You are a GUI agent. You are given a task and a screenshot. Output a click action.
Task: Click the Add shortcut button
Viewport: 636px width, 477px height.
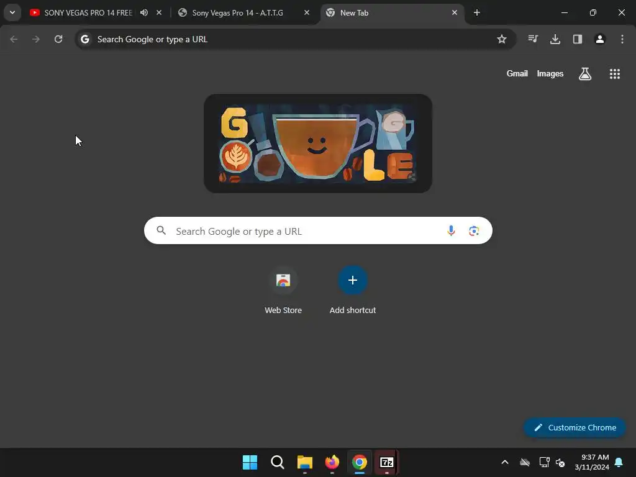[x=353, y=290]
